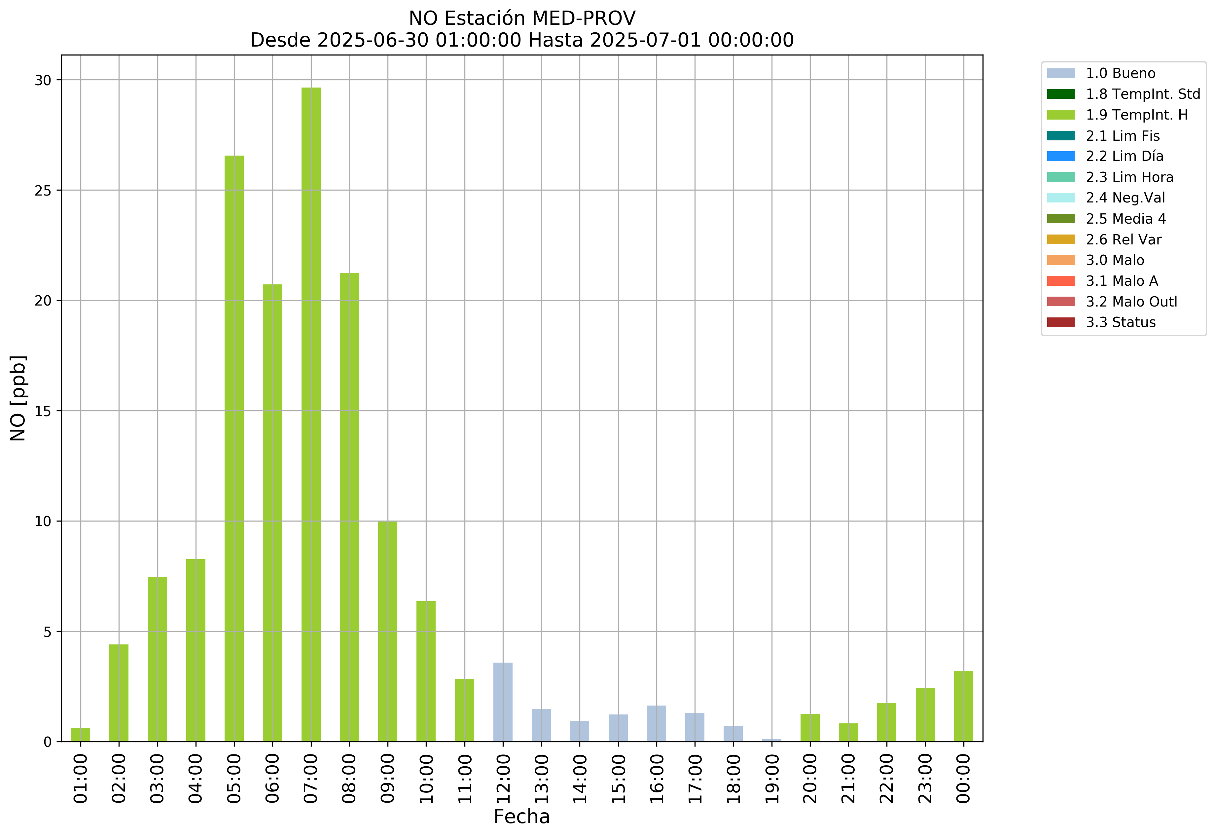Click the '1.9 TempInt. H' legend label

point(1136,115)
